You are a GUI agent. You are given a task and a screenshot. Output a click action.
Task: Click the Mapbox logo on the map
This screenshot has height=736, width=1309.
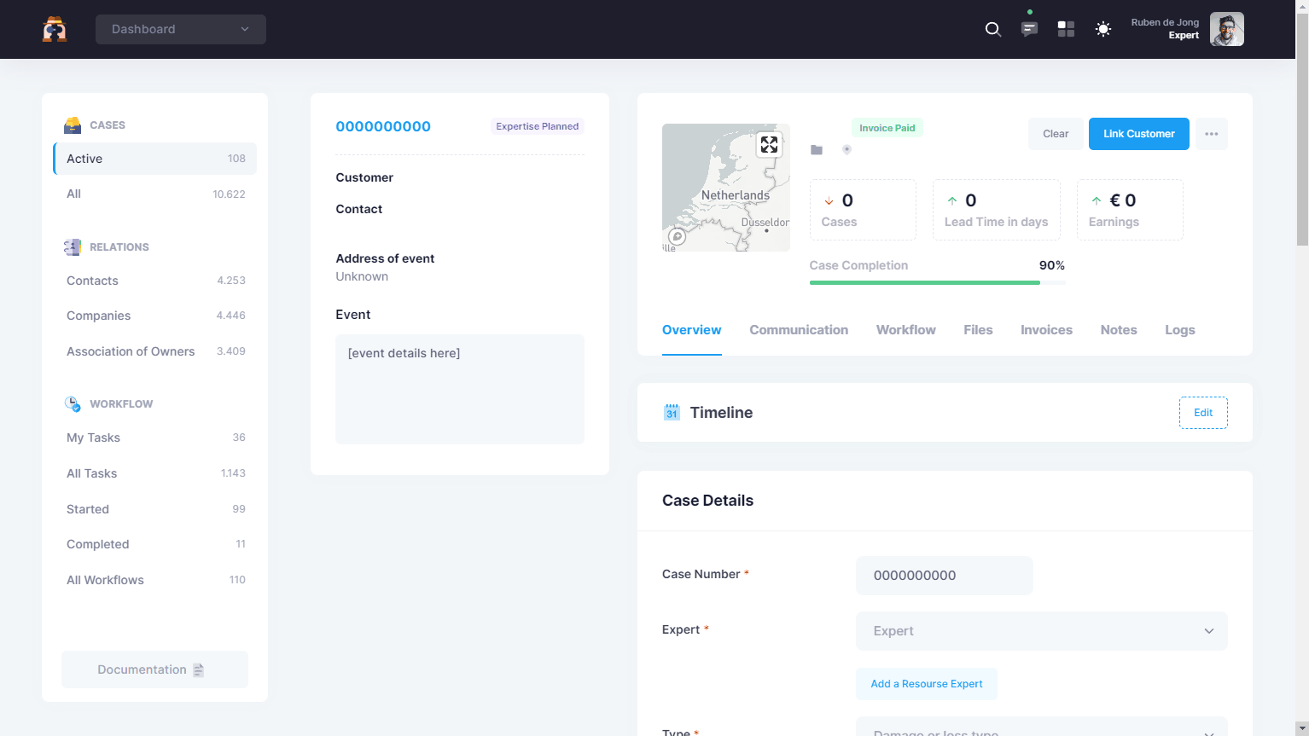[x=677, y=237]
